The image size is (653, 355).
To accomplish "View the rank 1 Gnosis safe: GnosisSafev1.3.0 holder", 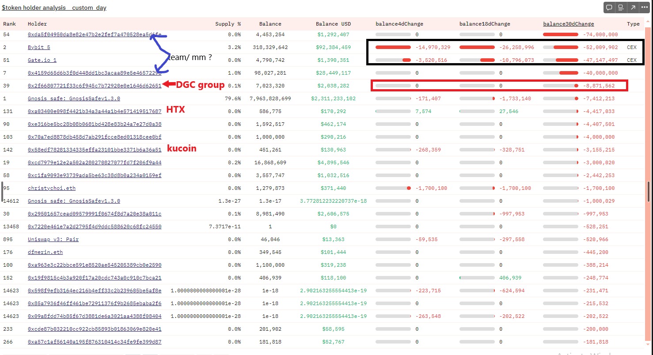I will point(74,98).
